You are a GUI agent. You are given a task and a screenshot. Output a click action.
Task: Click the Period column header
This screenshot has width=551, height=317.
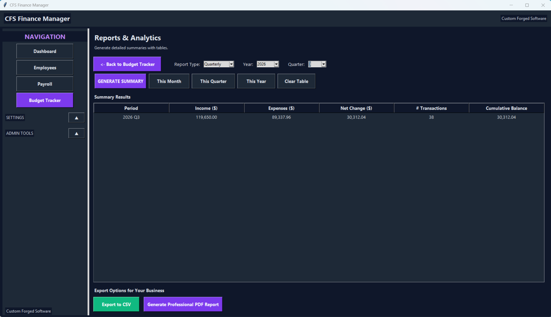pyautogui.click(x=131, y=108)
